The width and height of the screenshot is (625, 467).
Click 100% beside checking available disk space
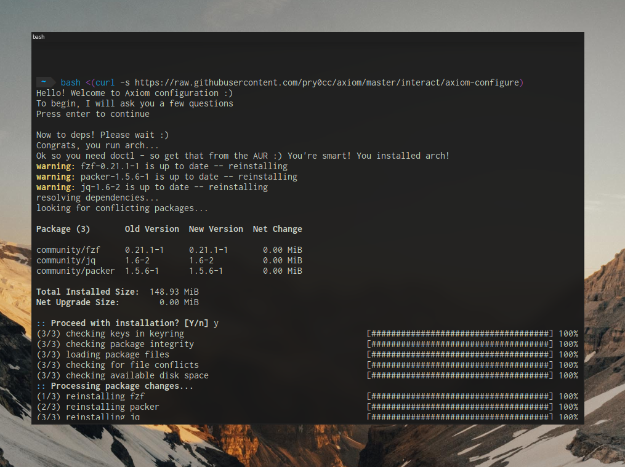[x=568, y=375]
